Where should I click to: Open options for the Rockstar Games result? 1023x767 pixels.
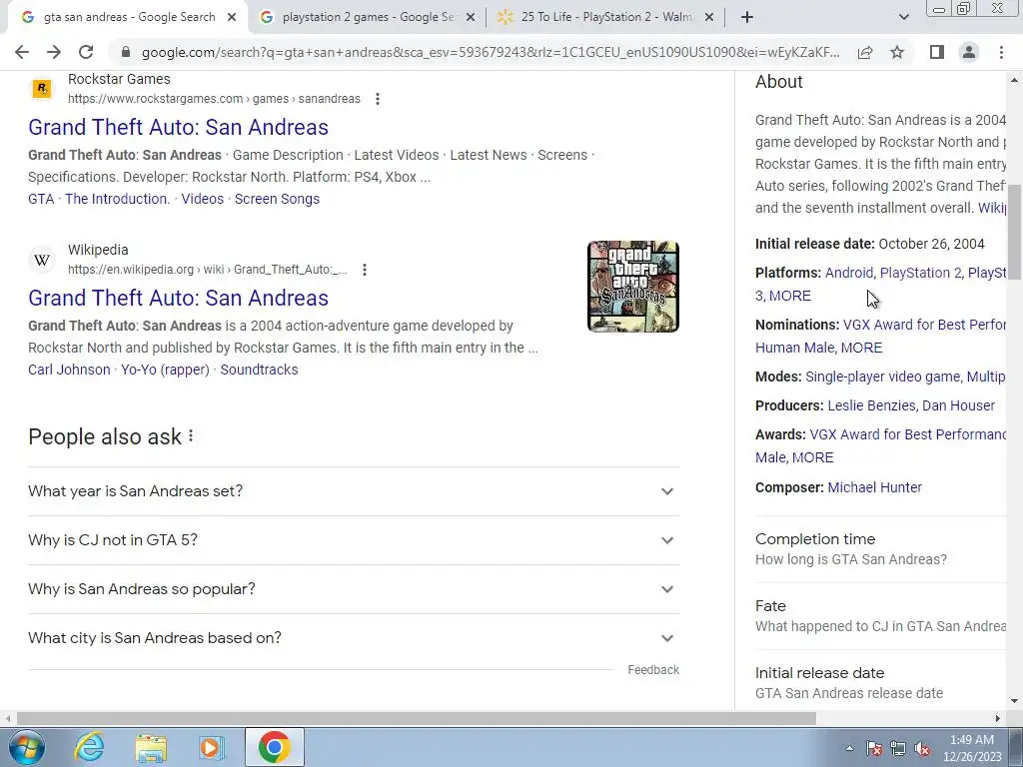pos(377,99)
